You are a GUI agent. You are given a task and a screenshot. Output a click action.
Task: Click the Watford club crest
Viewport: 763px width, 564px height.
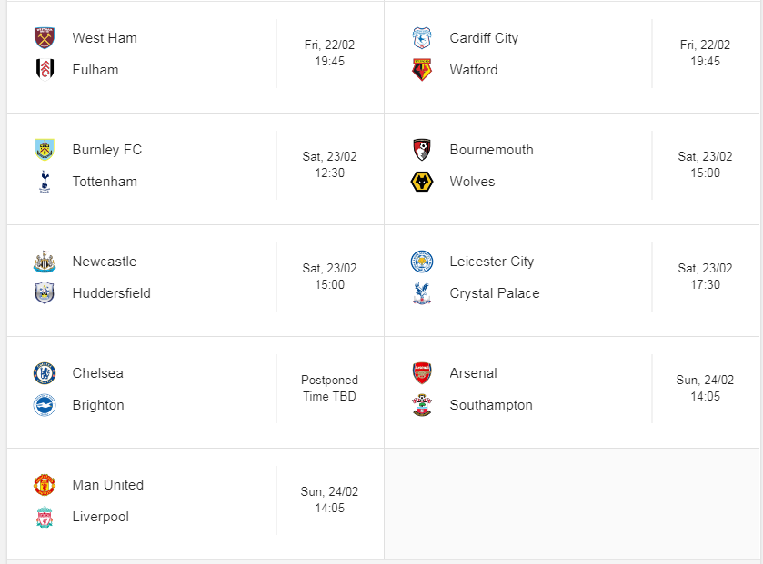click(421, 69)
